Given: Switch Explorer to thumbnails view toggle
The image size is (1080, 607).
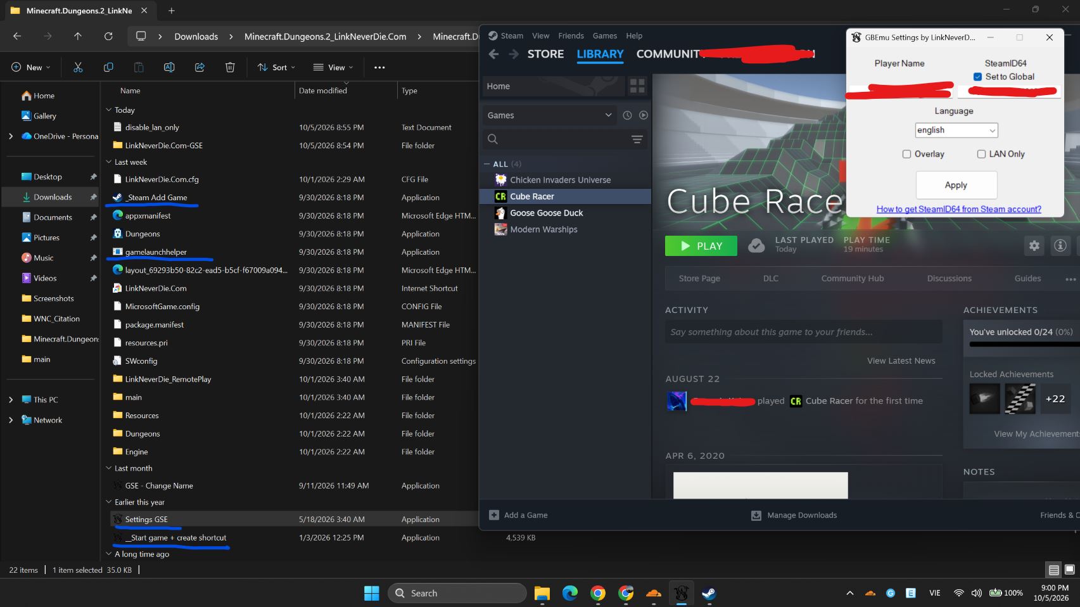Looking at the screenshot, I should click(x=1070, y=570).
